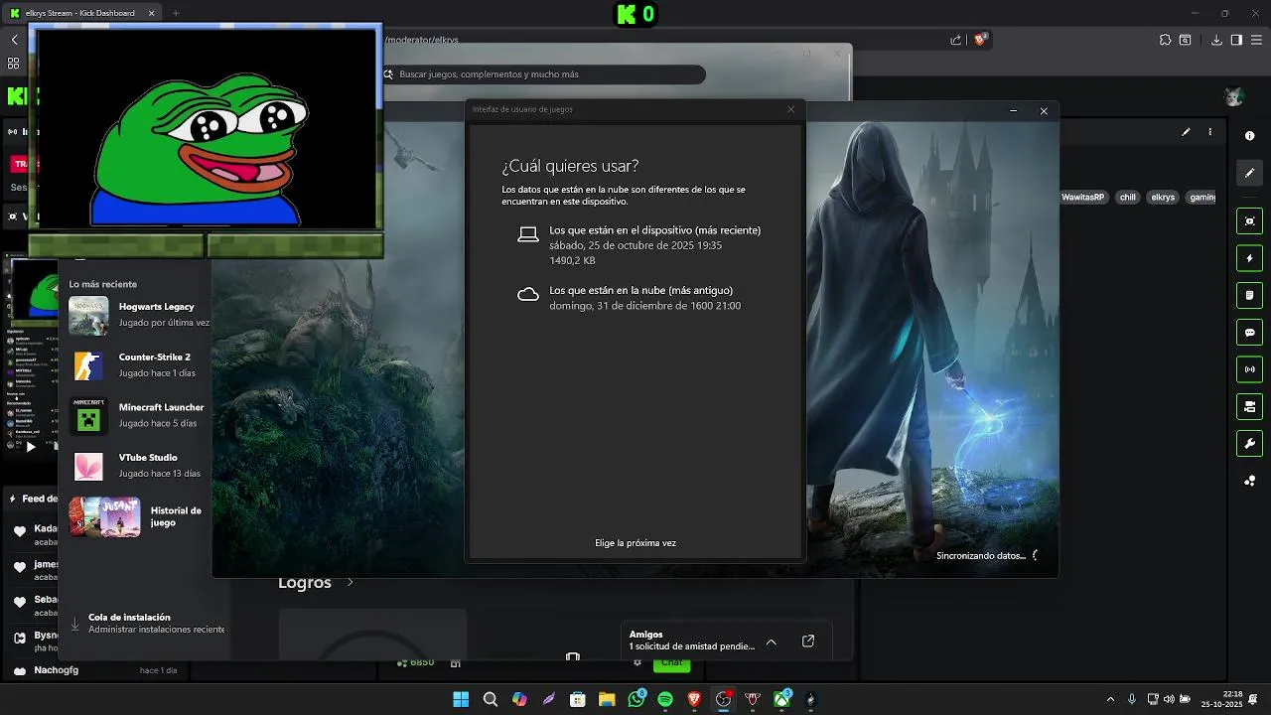Open 'Cola de instalación' download queue
The image size is (1271, 715).
coord(149,623)
